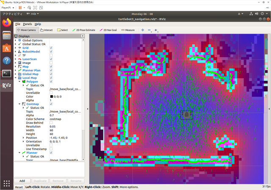Pause the VMware virtual machine
Image resolution: width=271 pixels, height=190 pixels.
click(x=20, y=8)
